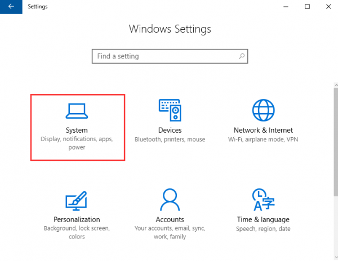Open the Accounts person icon

point(170,200)
